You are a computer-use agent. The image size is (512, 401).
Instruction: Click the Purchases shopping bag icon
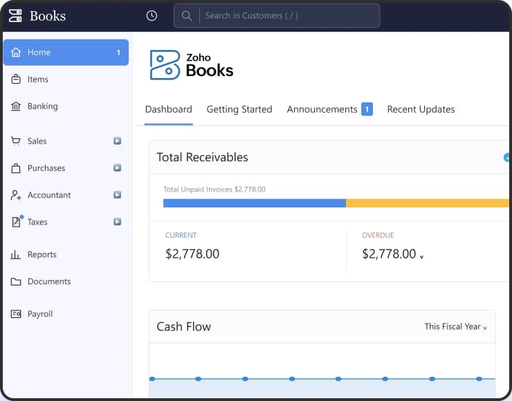pos(16,168)
